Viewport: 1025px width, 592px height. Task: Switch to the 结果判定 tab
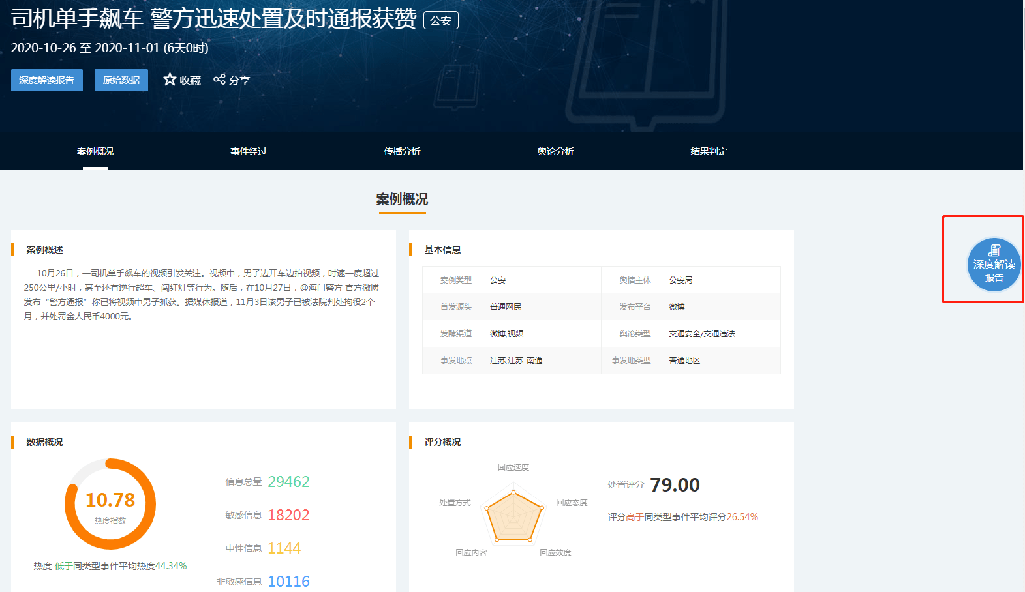pos(709,151)
